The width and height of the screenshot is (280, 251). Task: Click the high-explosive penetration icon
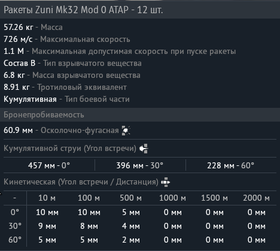tap(126, 131)
